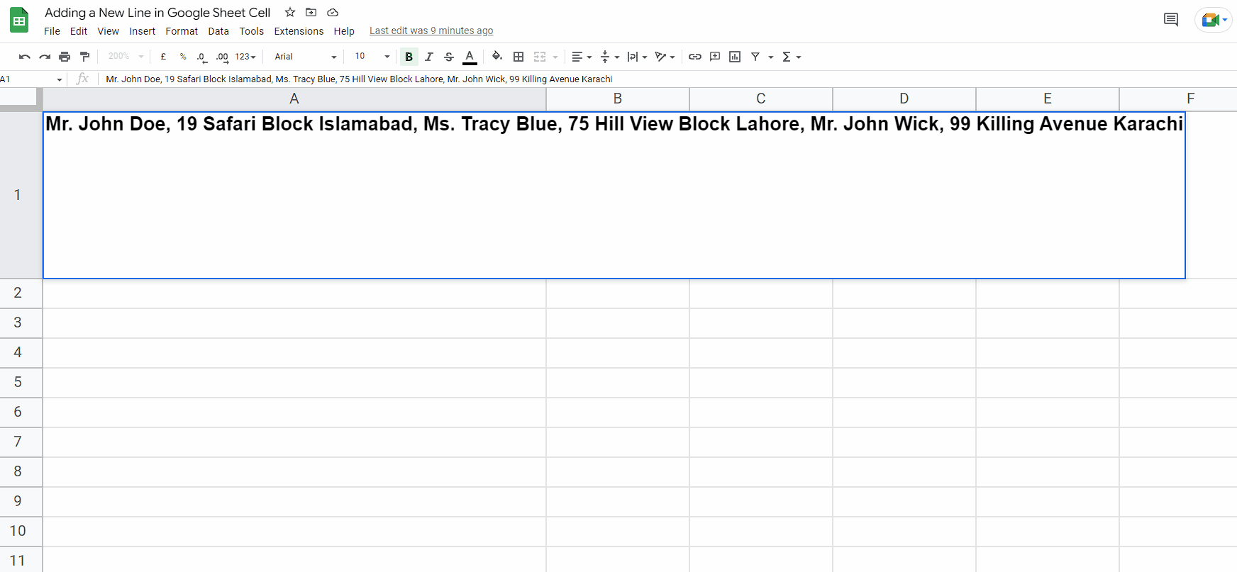Click the Undo icon
The width and height of the screenshot is (1237, 572).
(x=25, y=57)
